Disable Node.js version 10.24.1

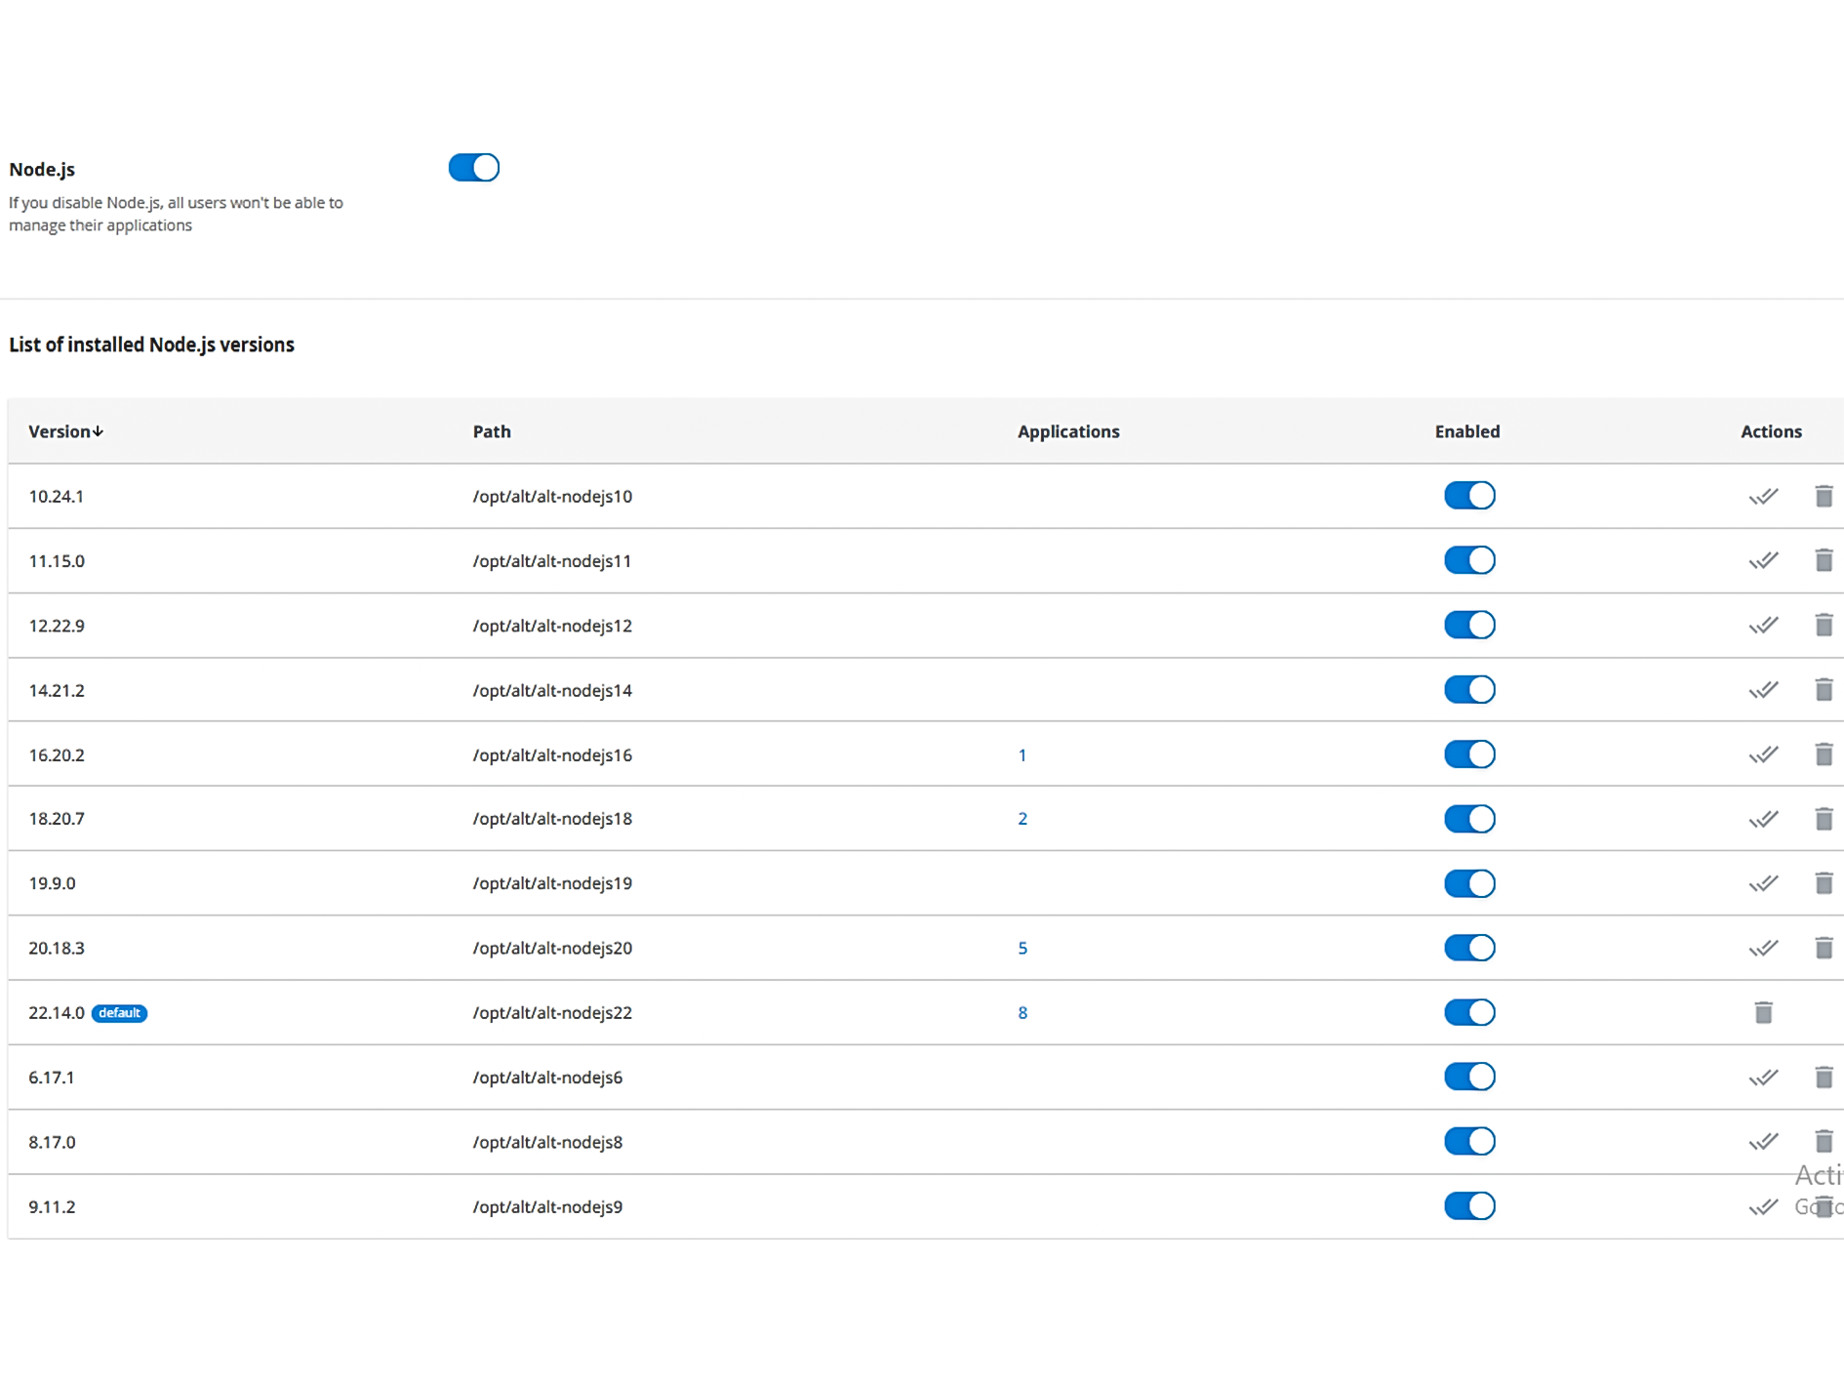pos(1468,495)
